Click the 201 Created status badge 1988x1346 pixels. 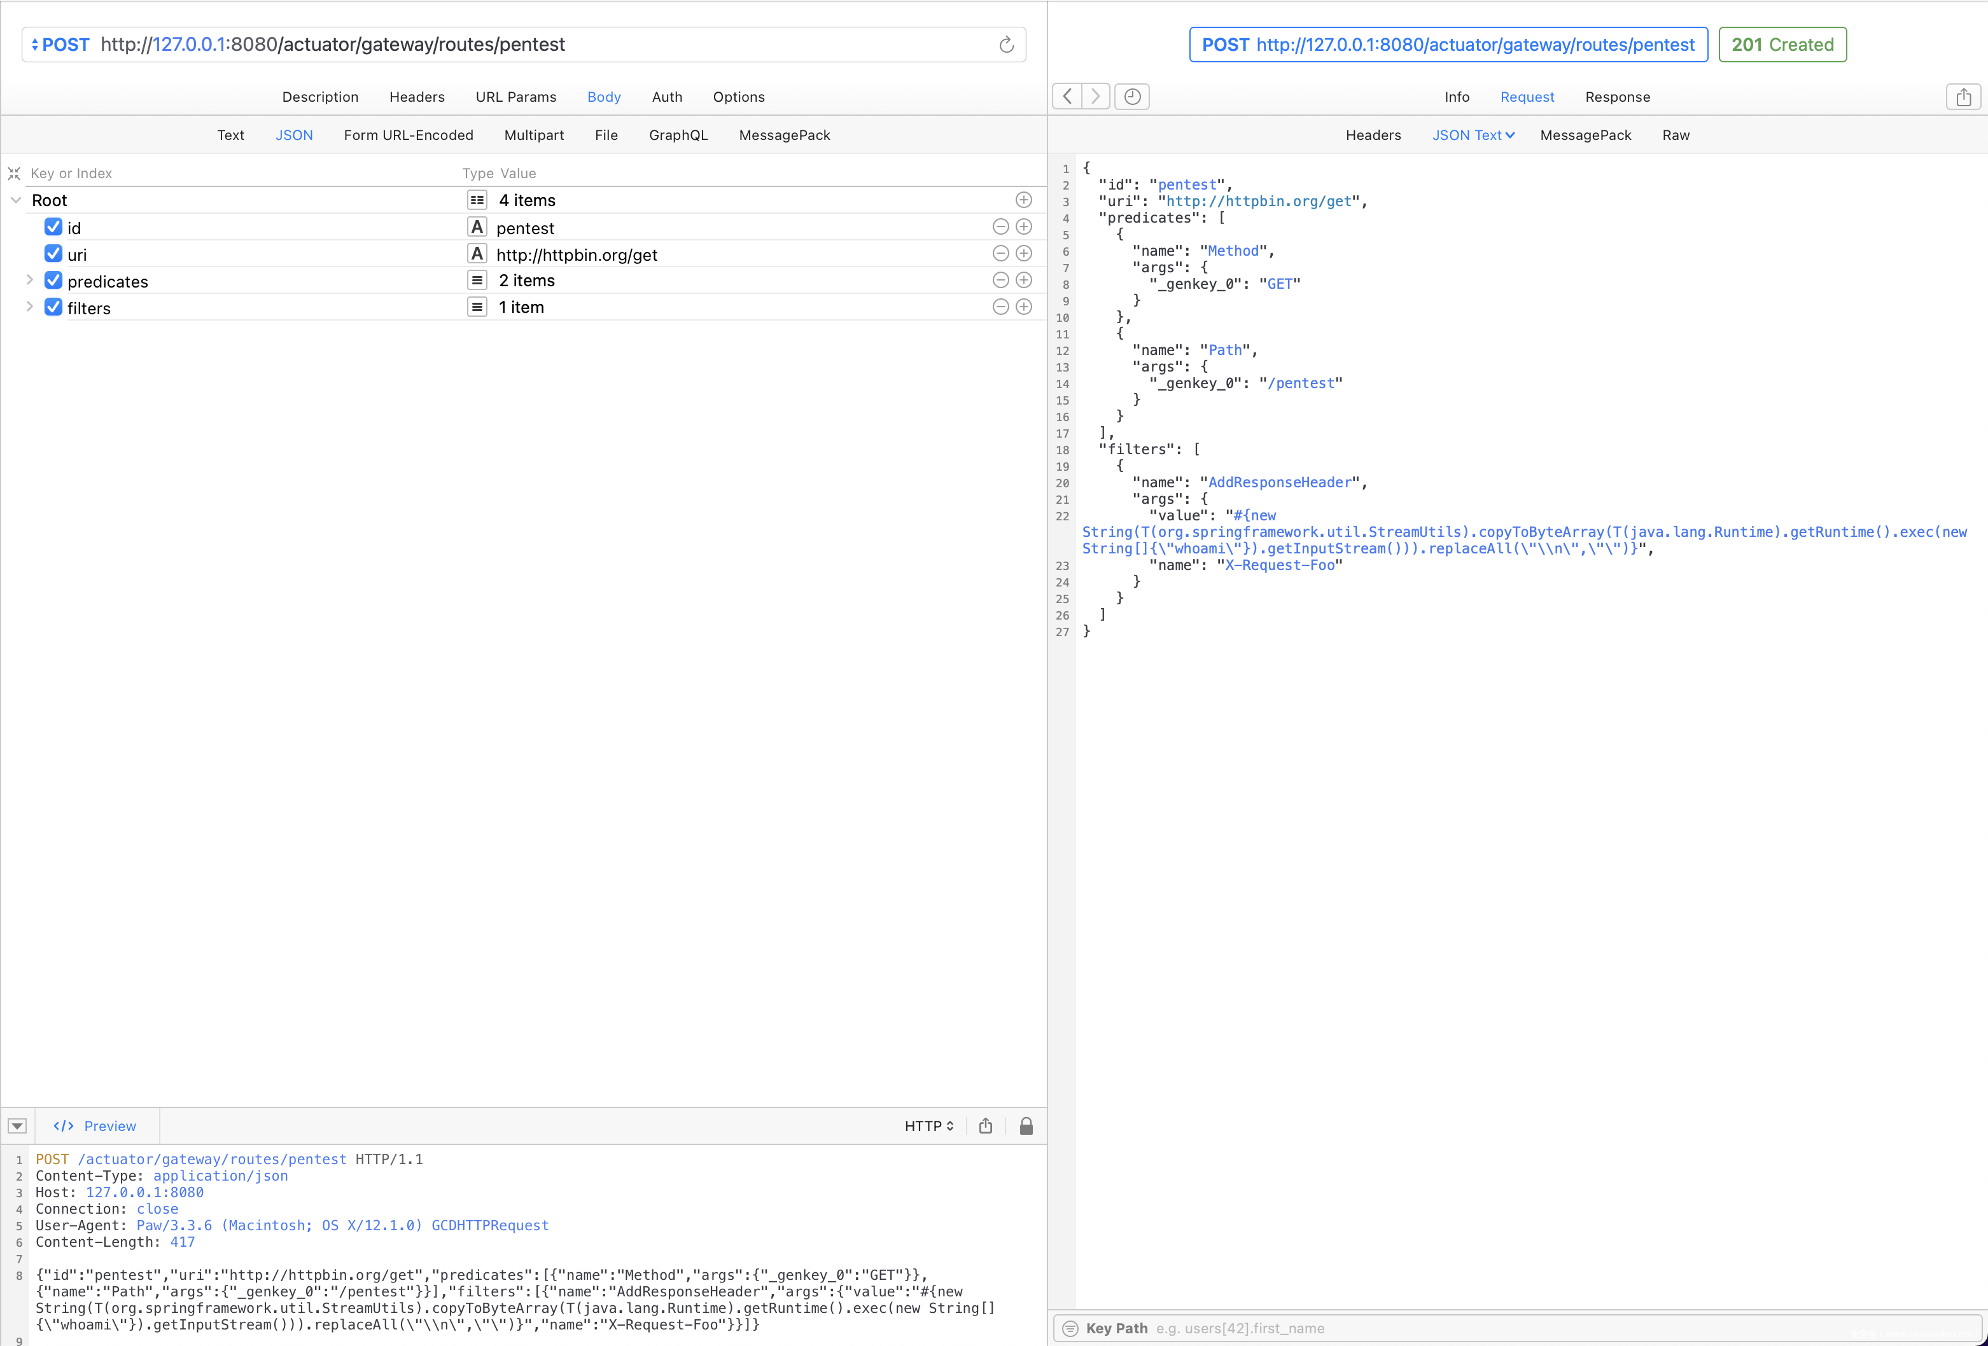click(1782, 45)
